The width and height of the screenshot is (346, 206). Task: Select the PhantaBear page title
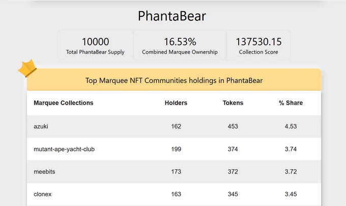(172, 16)
